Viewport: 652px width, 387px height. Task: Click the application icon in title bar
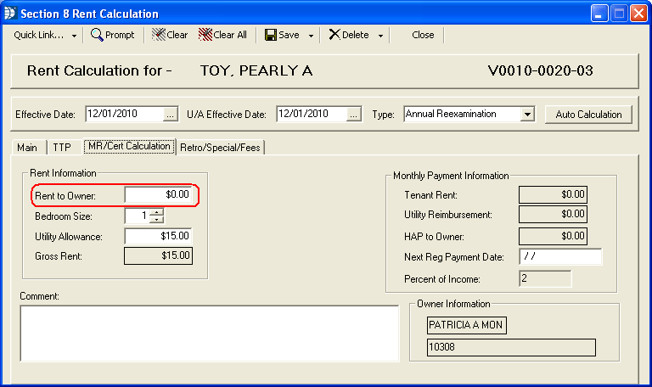pyautogui.click(x=9, y=14)
